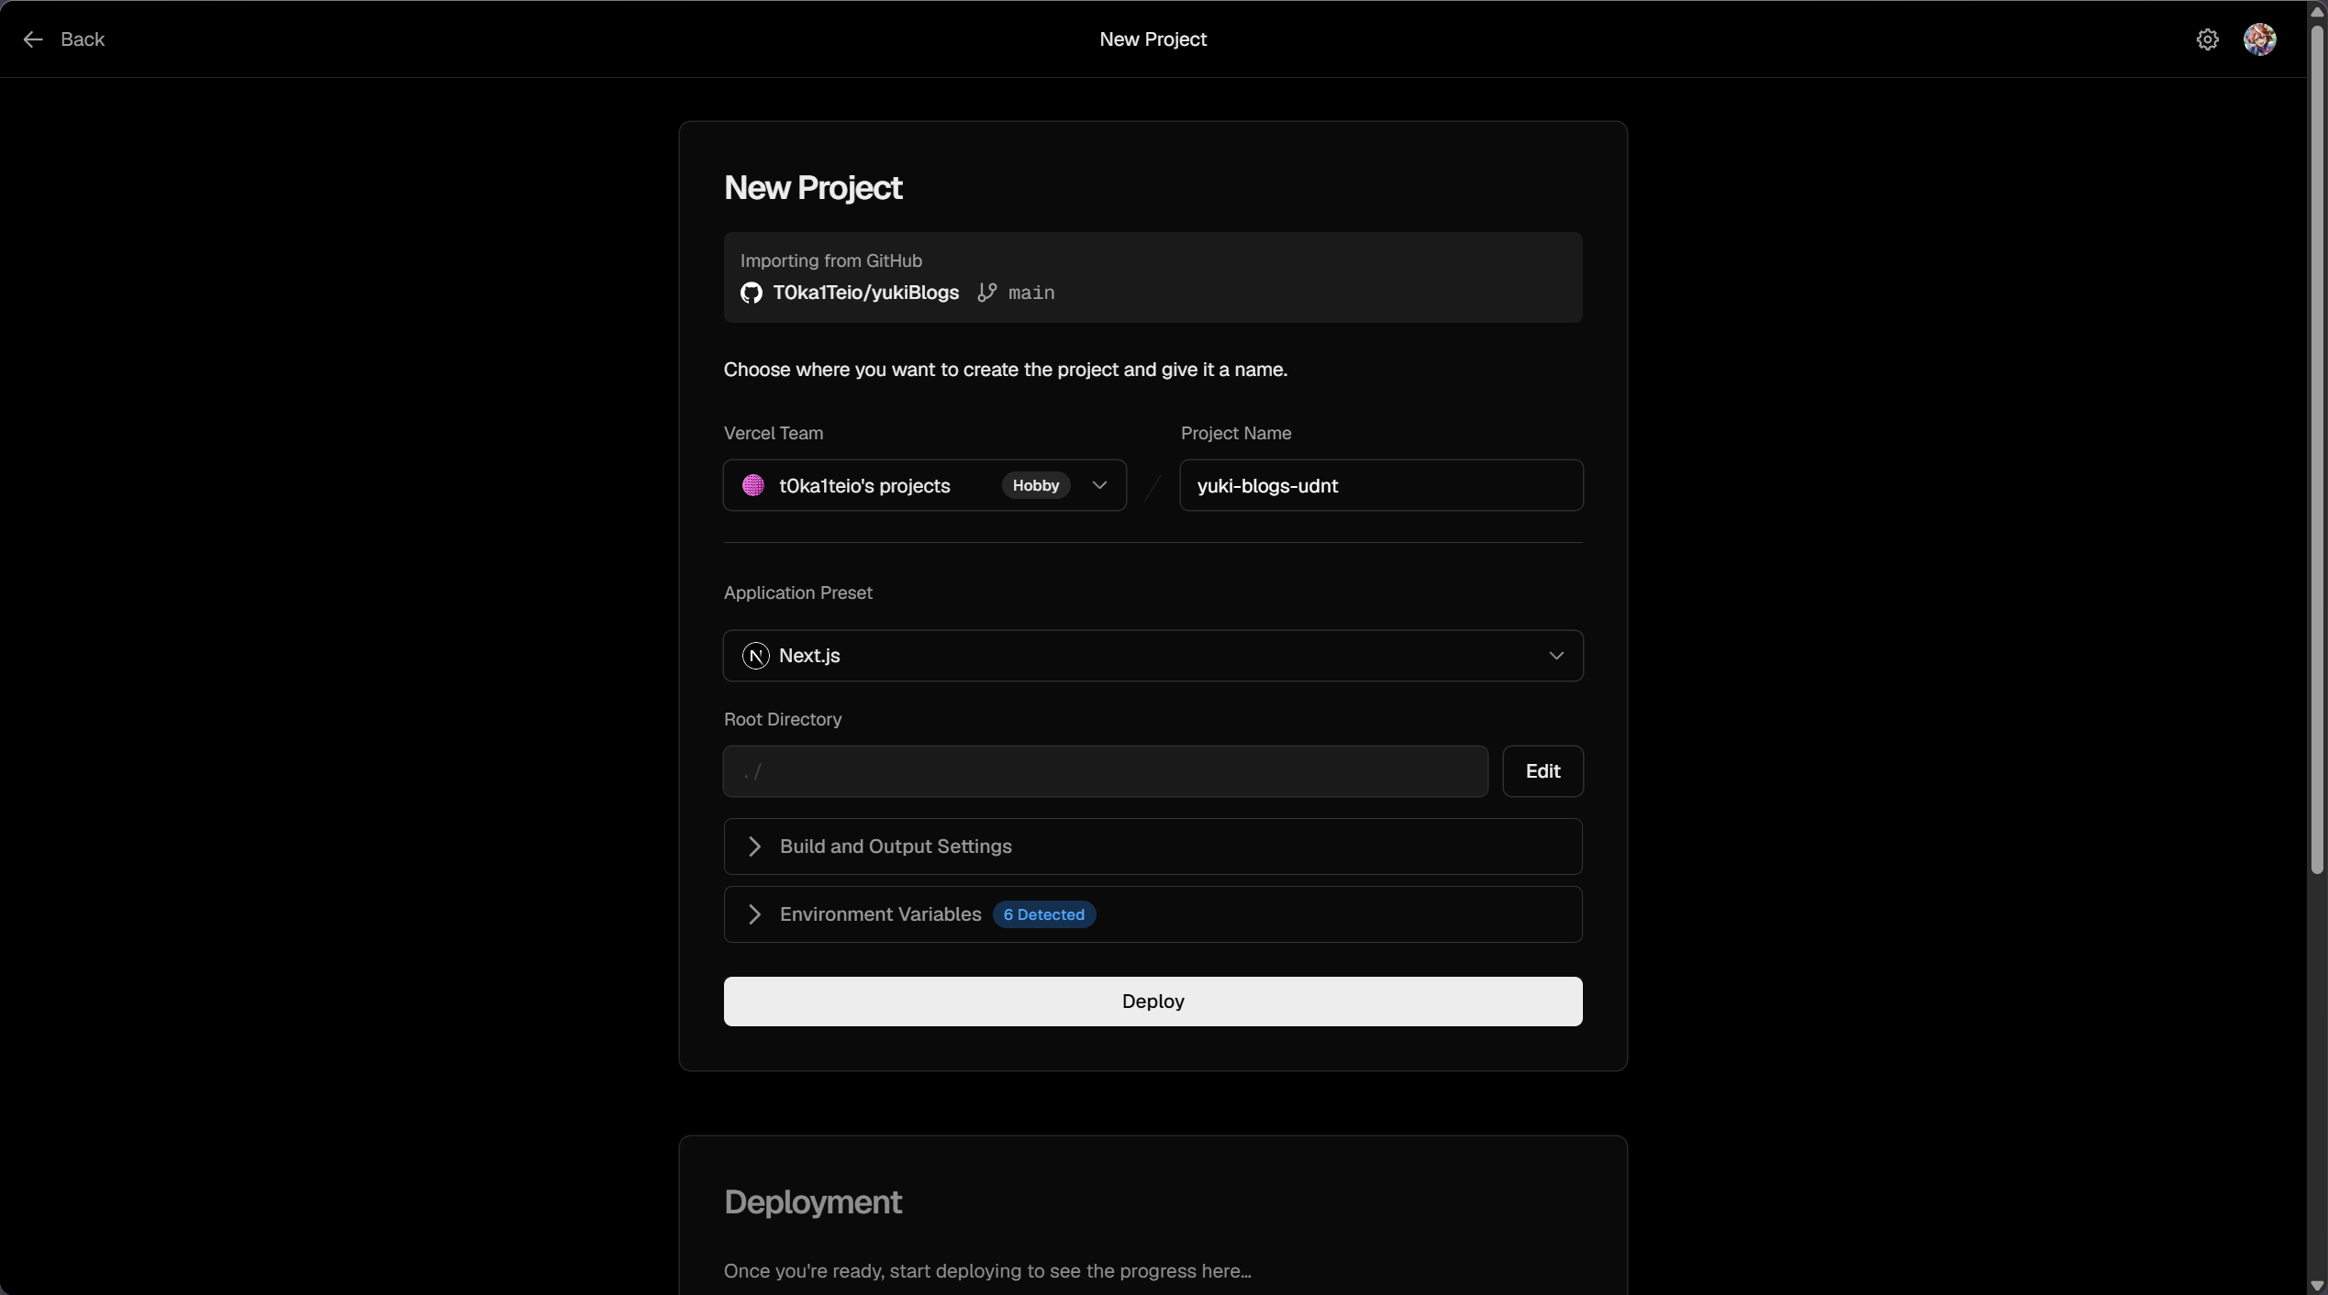
Task: Click the Project Name input field
Action: point(1381,485)
